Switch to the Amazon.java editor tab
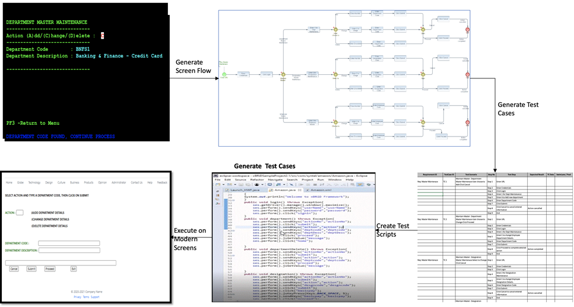This screenshot has width=574, height=307. coord(285,190)
